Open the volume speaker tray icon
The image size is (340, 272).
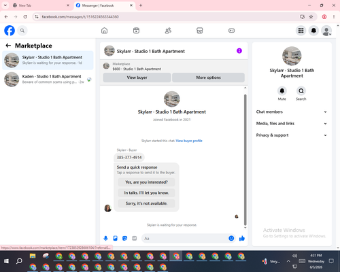click(x=294, y=256)
